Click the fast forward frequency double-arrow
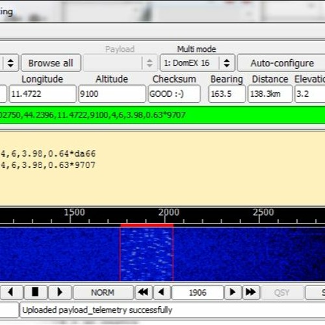The width and height of the screenshot is (325, 325). (x=251, y=292)
